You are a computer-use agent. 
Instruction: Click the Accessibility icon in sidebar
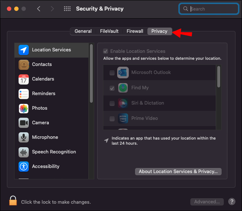(x=24, y=167)
